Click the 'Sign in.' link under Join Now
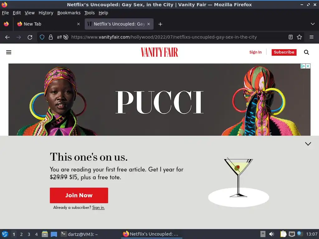Viewport: 319px width, 239px height. point(98,208)
